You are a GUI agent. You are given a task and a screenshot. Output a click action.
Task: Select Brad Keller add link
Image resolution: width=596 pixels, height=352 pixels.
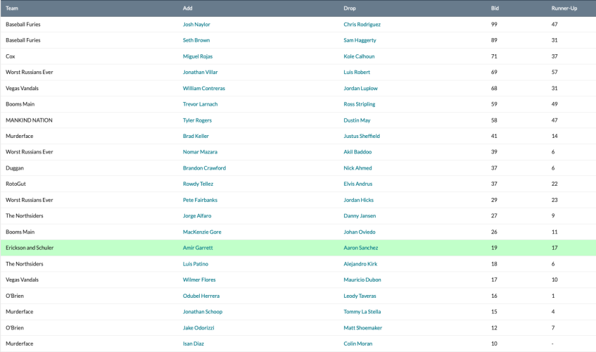point(196,136)
